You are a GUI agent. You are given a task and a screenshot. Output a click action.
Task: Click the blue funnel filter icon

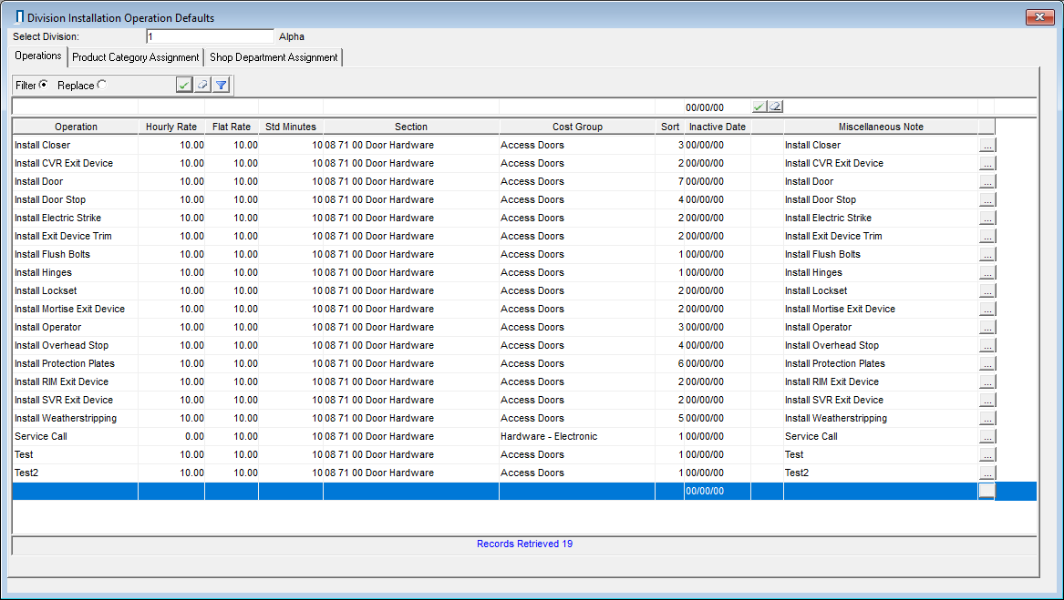point(221,85)
